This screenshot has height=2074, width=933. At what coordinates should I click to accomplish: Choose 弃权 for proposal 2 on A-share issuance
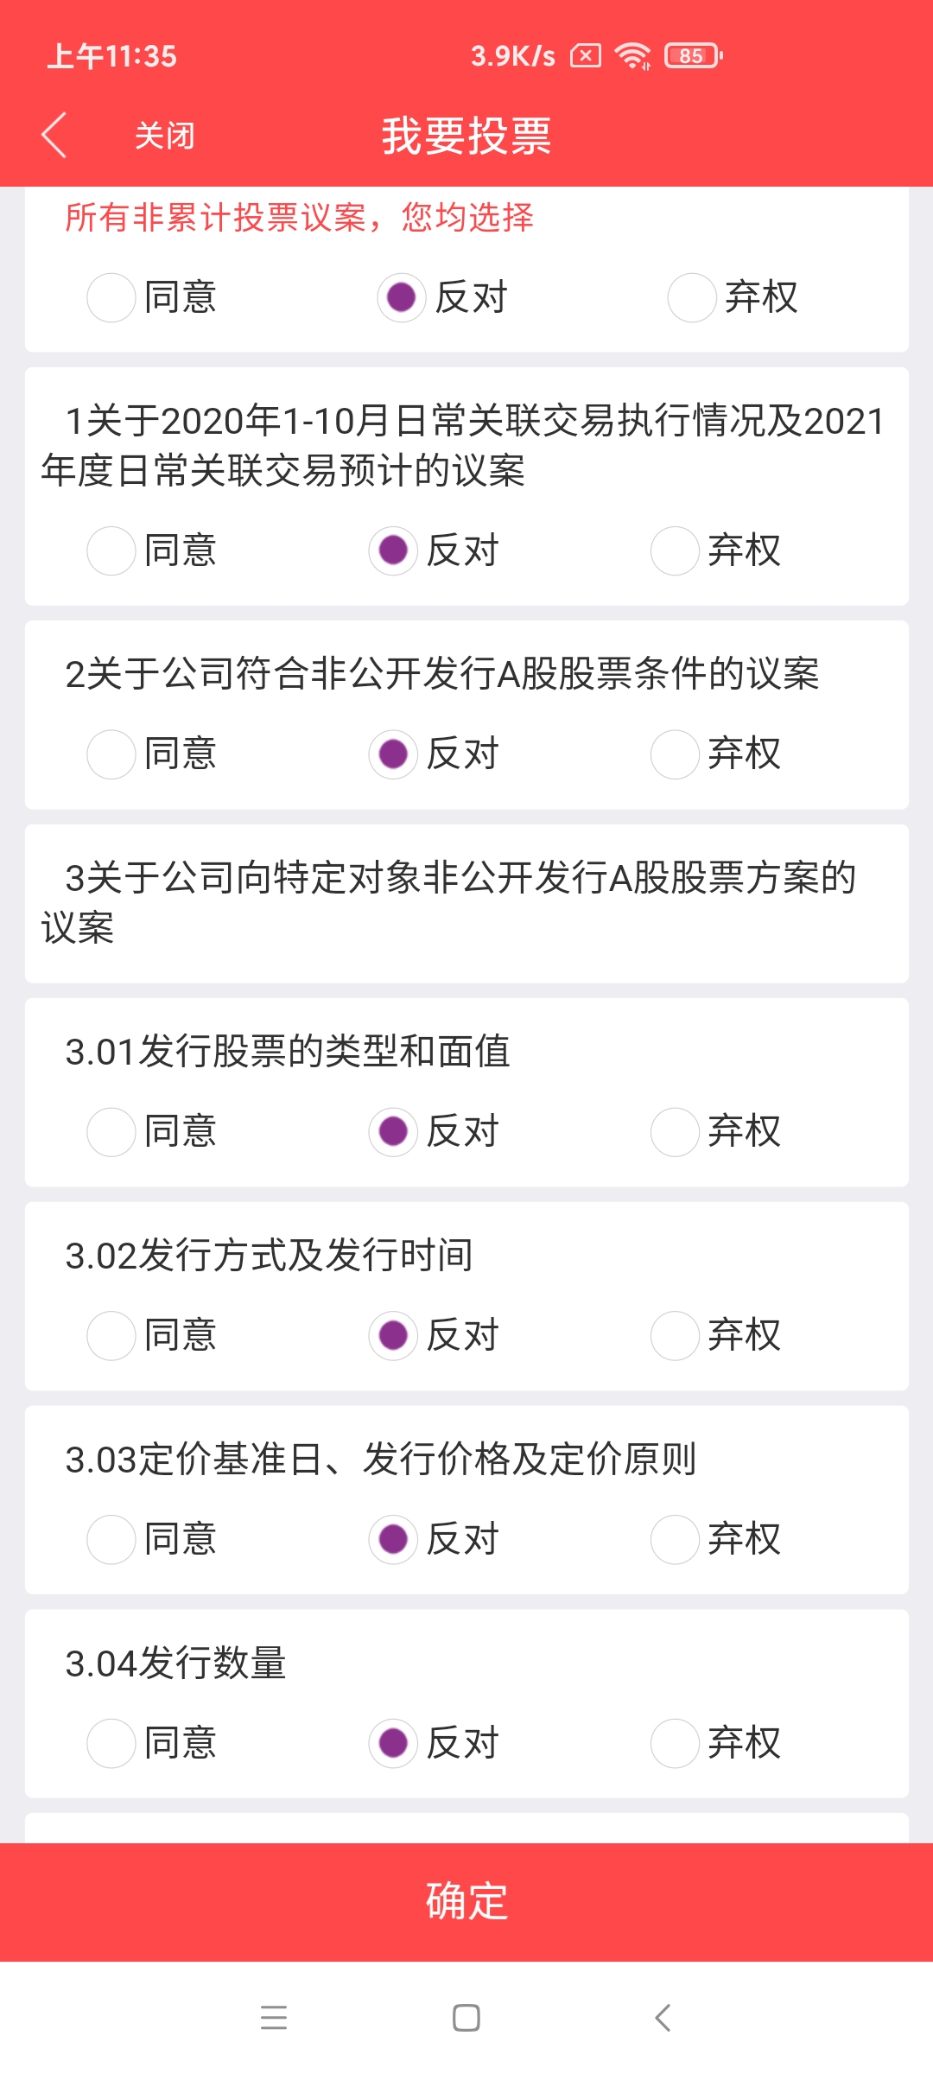click(675, 754)
